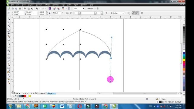Open the zoom level 75% dropdown
The width and height of the screenshot is (194, 109).
tap(83, 8)
